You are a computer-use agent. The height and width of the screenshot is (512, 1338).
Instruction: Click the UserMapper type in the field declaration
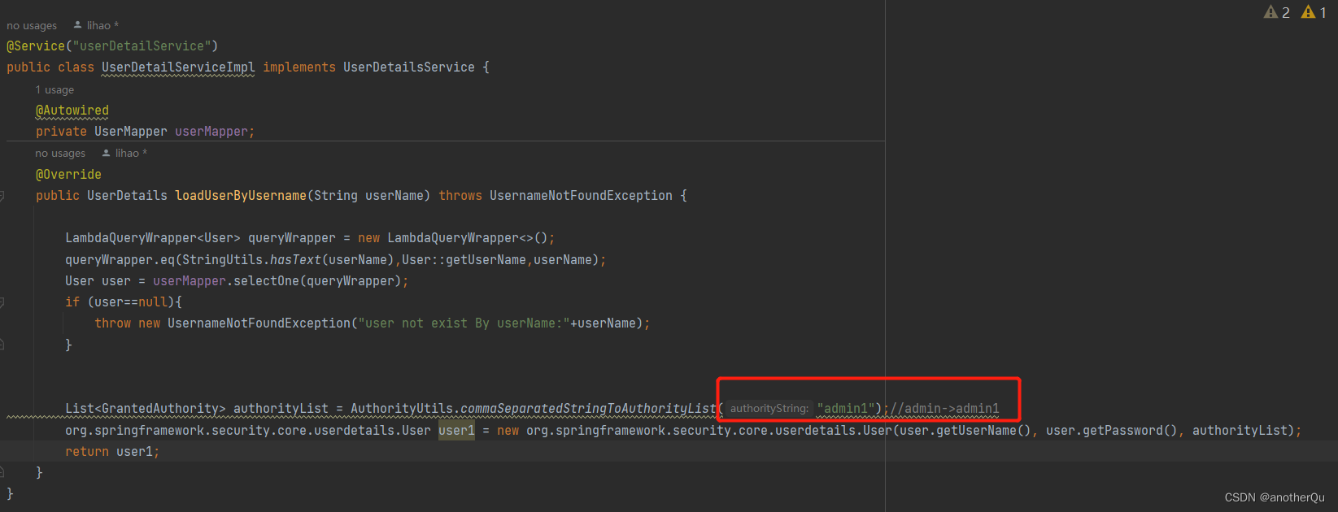coord(131,131)
